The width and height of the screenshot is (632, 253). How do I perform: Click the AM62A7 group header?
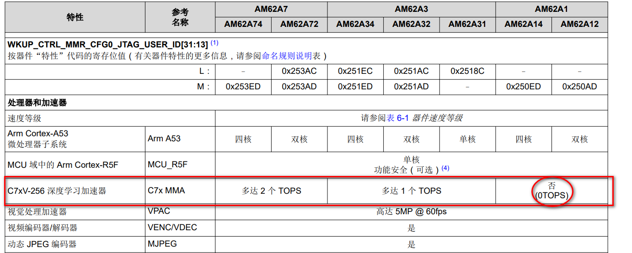(271, 9)
